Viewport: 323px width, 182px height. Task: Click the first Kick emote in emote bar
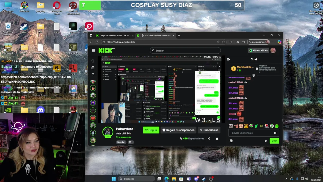tap(231, 126)
